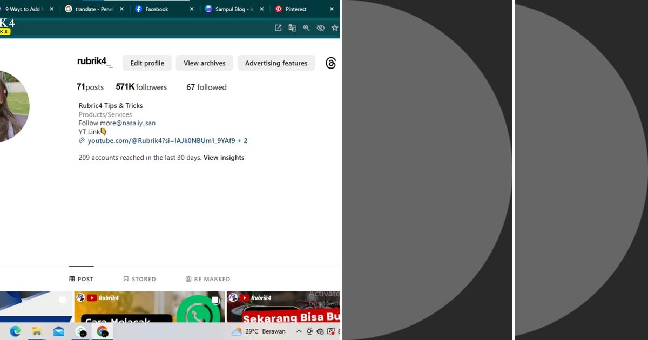Click the Google Translate icon in address bar

pyautogui.click(x=292, y=28)
